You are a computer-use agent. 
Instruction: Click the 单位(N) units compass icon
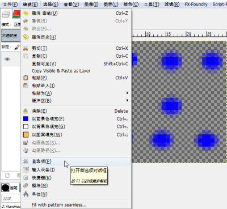click(x=26, y=194)
